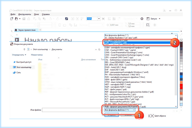Click the Publish to PDF icon
This screenshot has width=192, height=128.
point(82,19)
